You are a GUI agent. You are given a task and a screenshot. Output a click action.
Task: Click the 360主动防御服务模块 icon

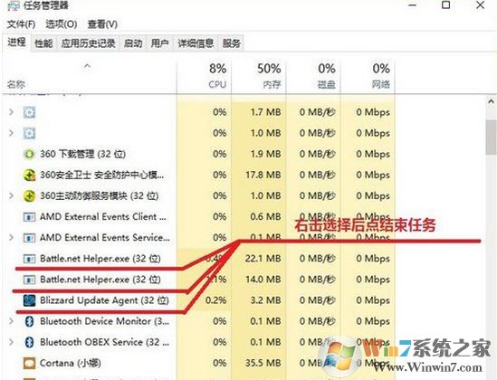30,195
